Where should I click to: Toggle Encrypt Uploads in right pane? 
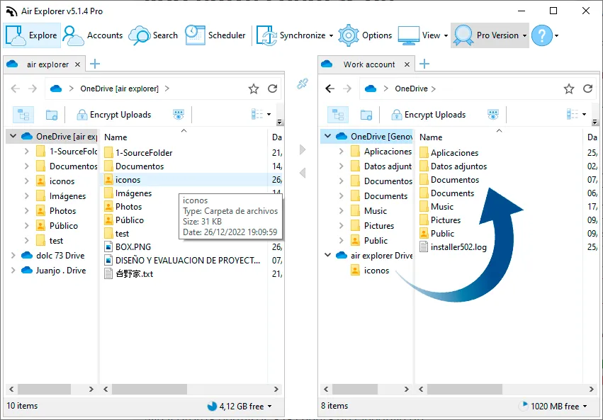coord(429,115)
